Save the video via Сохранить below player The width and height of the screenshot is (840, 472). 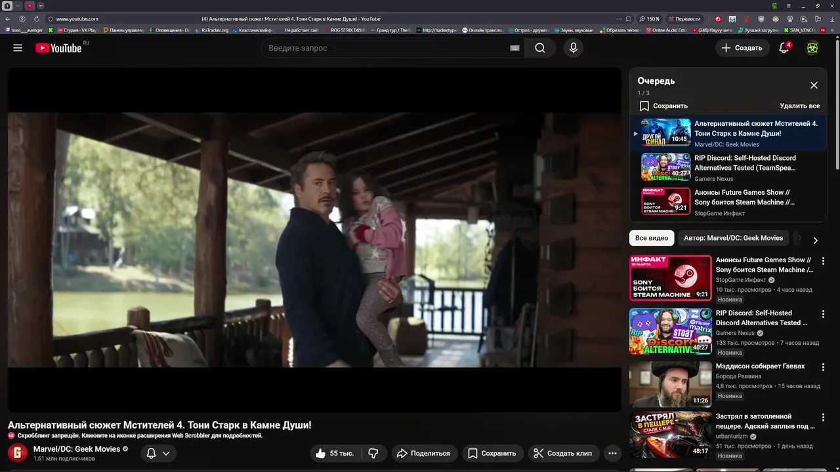click(x=492, y=453)
